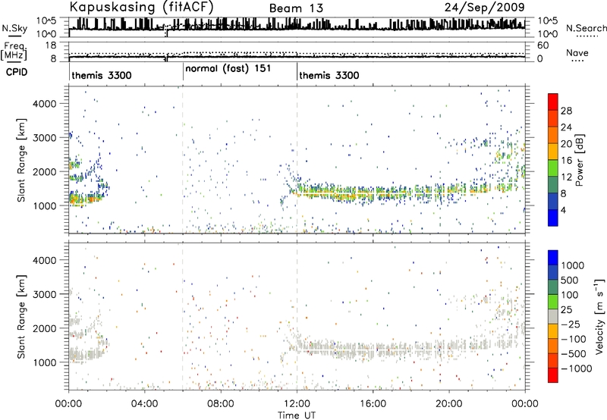This screenshot has width=607, height=420.
Task: Click second 'themis 3300' label at 12:00
Action: pyautogui.click(x=329, y=75)
